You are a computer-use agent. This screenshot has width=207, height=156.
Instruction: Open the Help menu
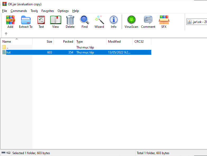click(76, 11)
